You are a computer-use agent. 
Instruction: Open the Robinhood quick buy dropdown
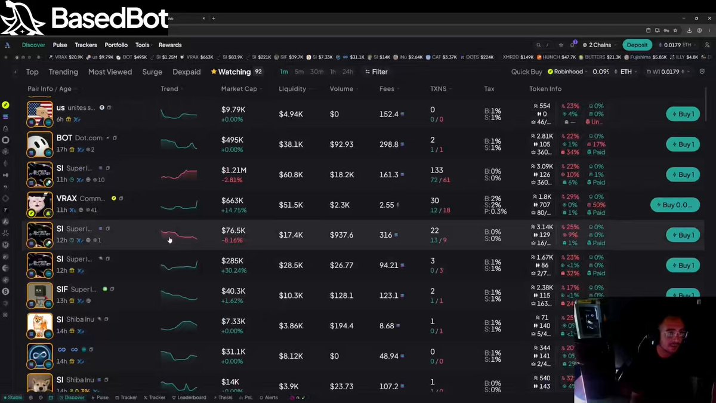point(567,72)
